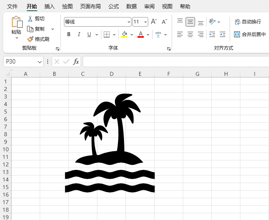Open clipboard (剪贴板) dialog launcher
Screen dimensions: 269x220
tap(58, 49)
